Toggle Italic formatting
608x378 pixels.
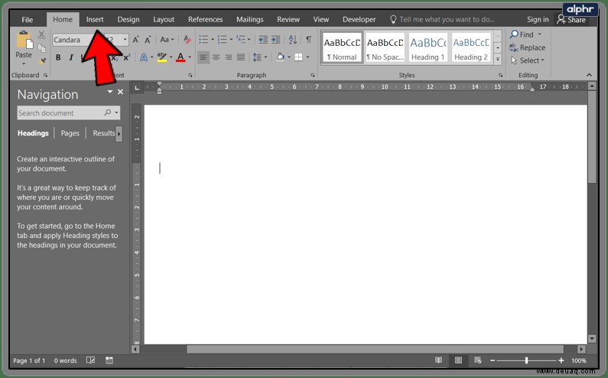pos(70,57)
